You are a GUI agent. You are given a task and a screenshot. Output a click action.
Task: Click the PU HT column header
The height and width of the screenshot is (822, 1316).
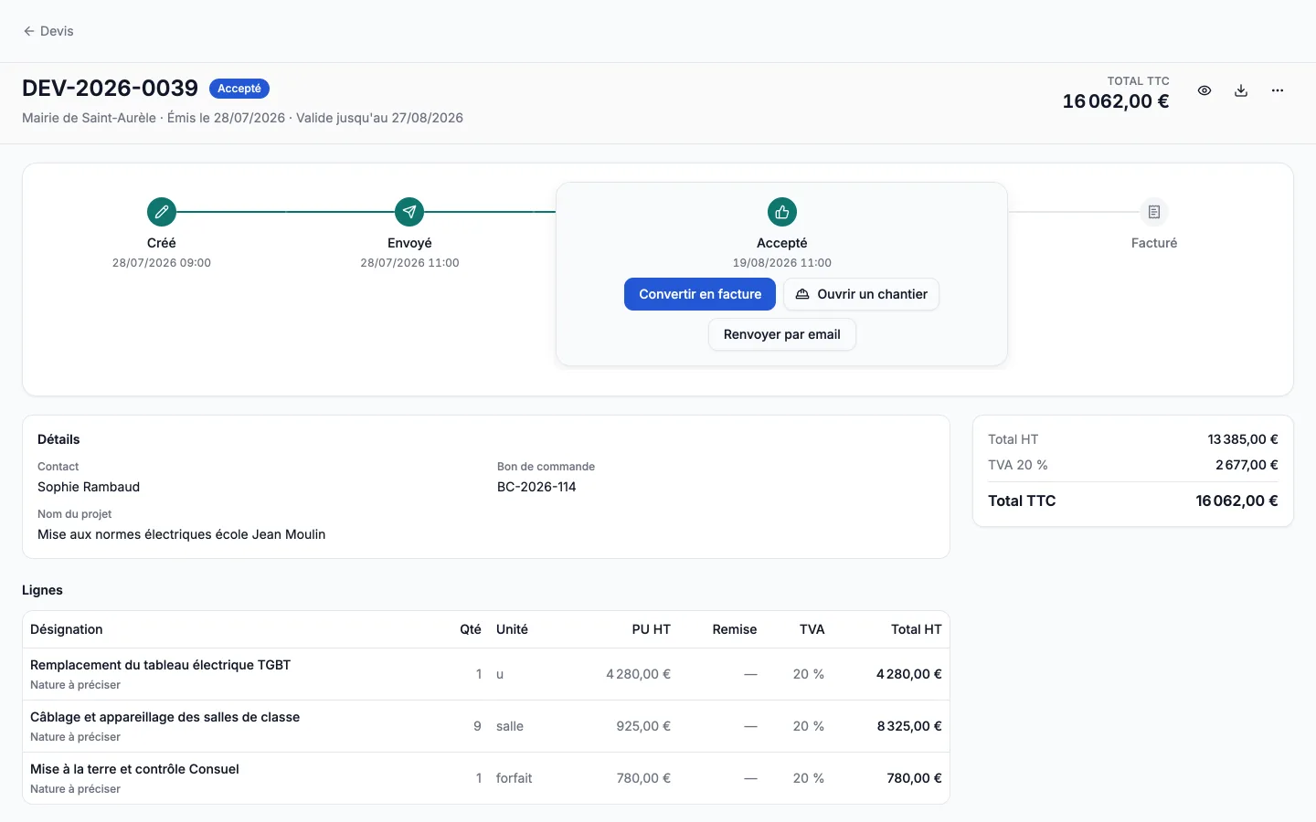(651, 629)
